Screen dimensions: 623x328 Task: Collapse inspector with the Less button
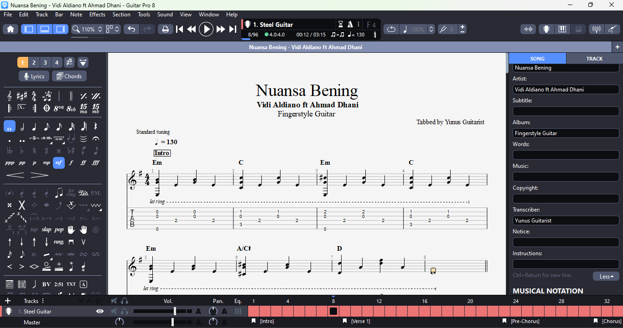click(606, 277)
